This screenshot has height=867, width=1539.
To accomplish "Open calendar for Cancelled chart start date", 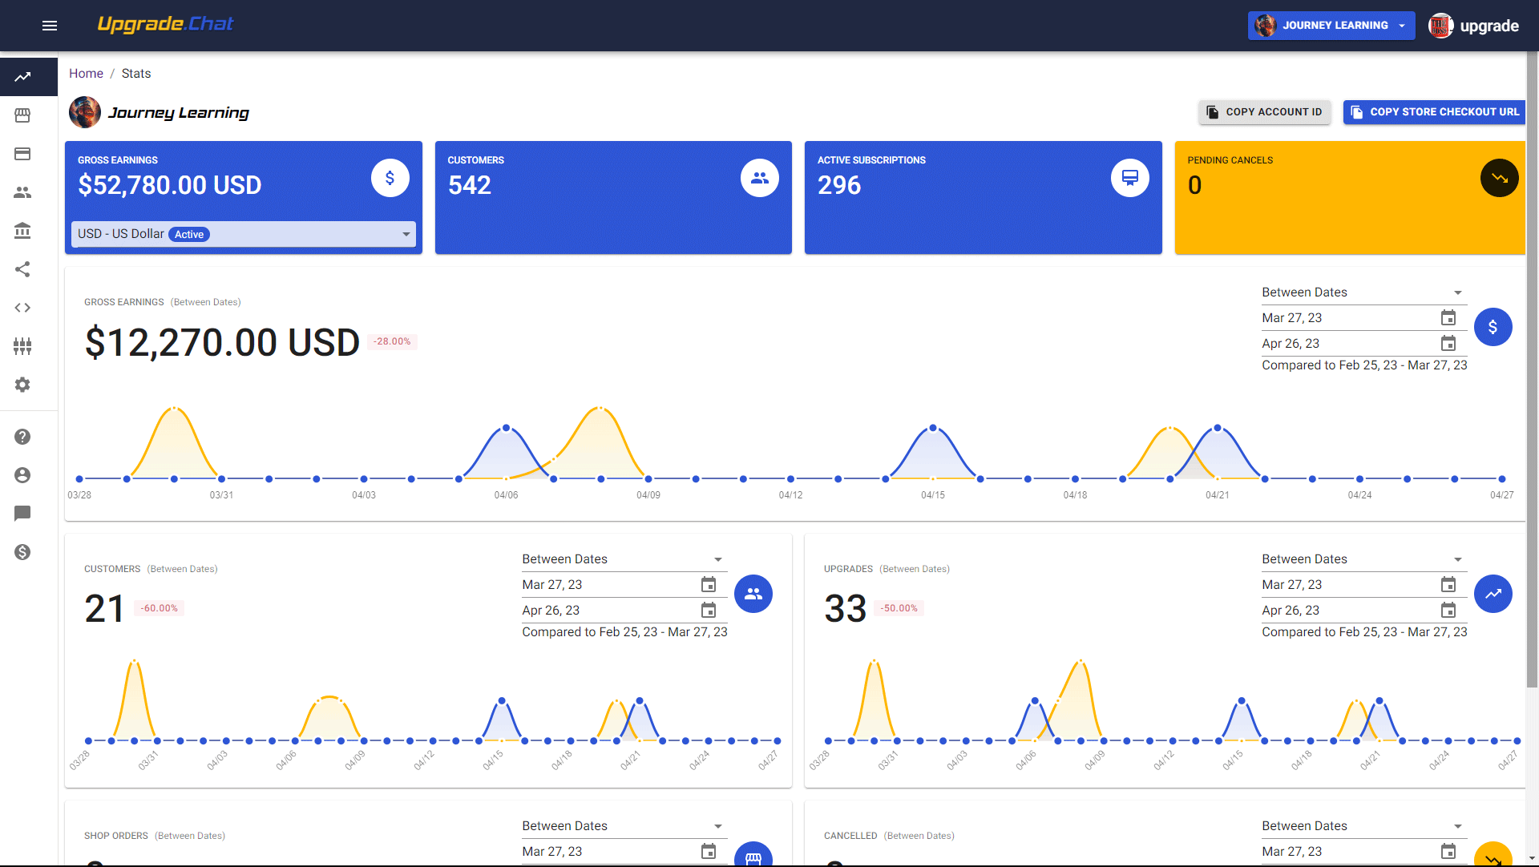I will tap(1448, 852).
